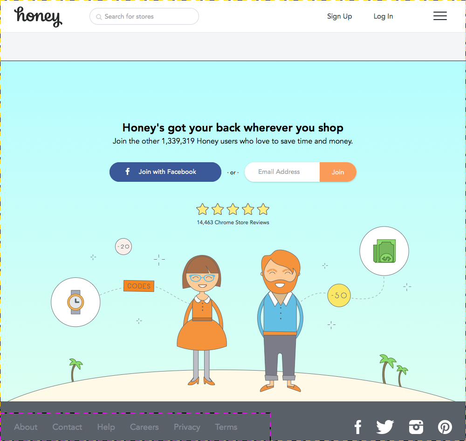Click Log In in the header

383,16
